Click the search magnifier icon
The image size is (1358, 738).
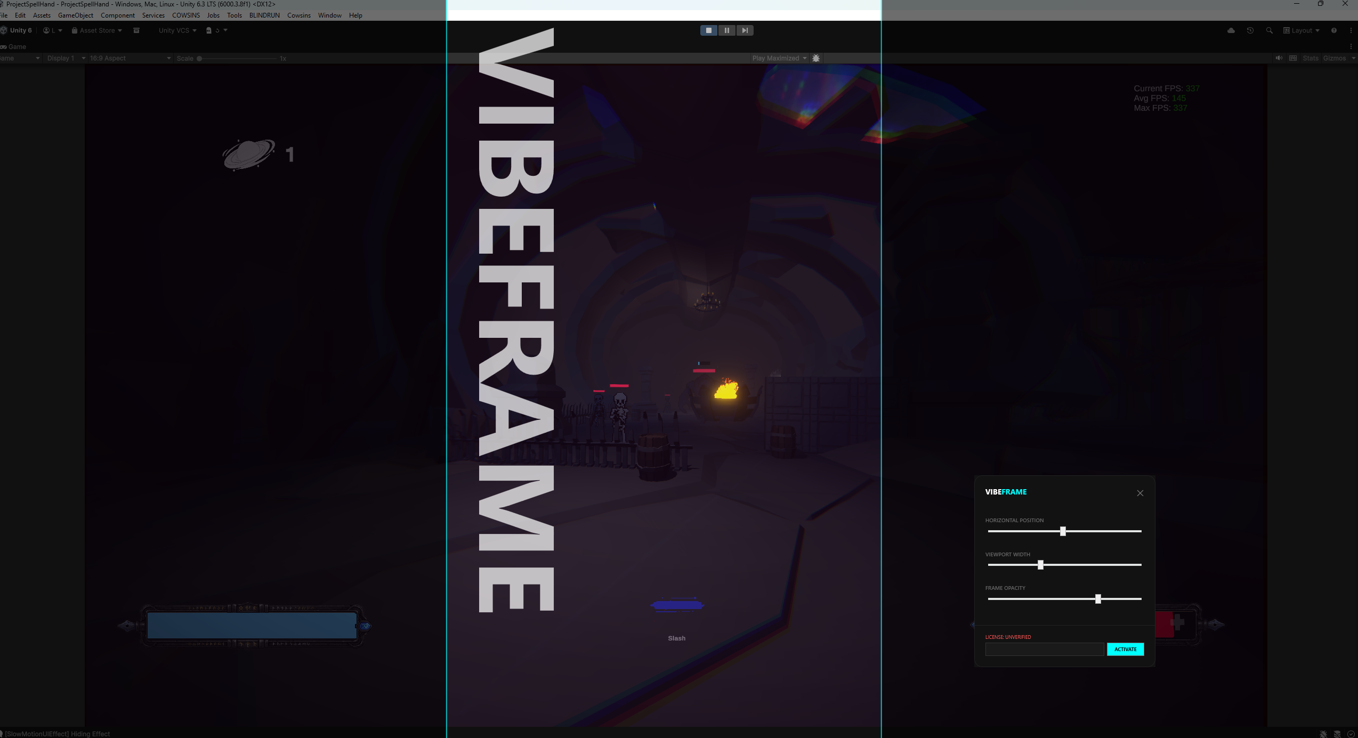[x=1269, y=30]
